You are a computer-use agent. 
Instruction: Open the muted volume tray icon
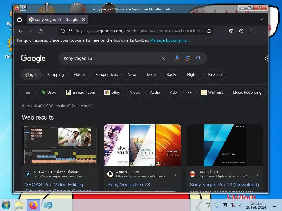[x=233, y=205]
